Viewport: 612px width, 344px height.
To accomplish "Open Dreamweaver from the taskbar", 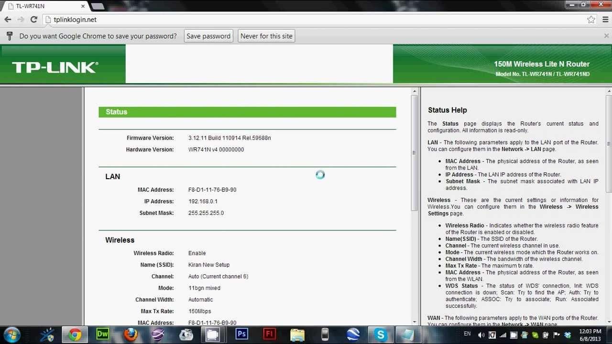I will pyautogui.click(x=102, y=334).
